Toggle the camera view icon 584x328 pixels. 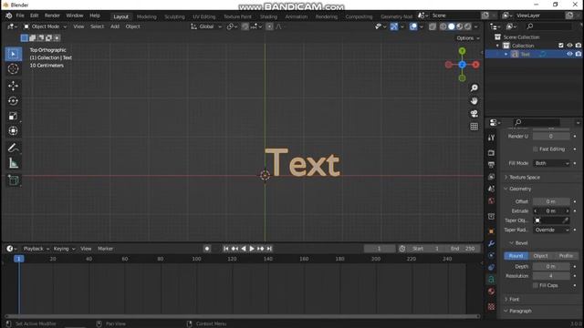pos(474,113)
